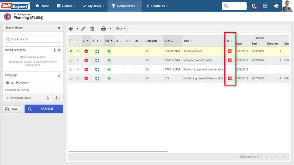The width and height of the screenshot is (294, 165).
Task: Focus the Quick search field
Action: (33, 39)
